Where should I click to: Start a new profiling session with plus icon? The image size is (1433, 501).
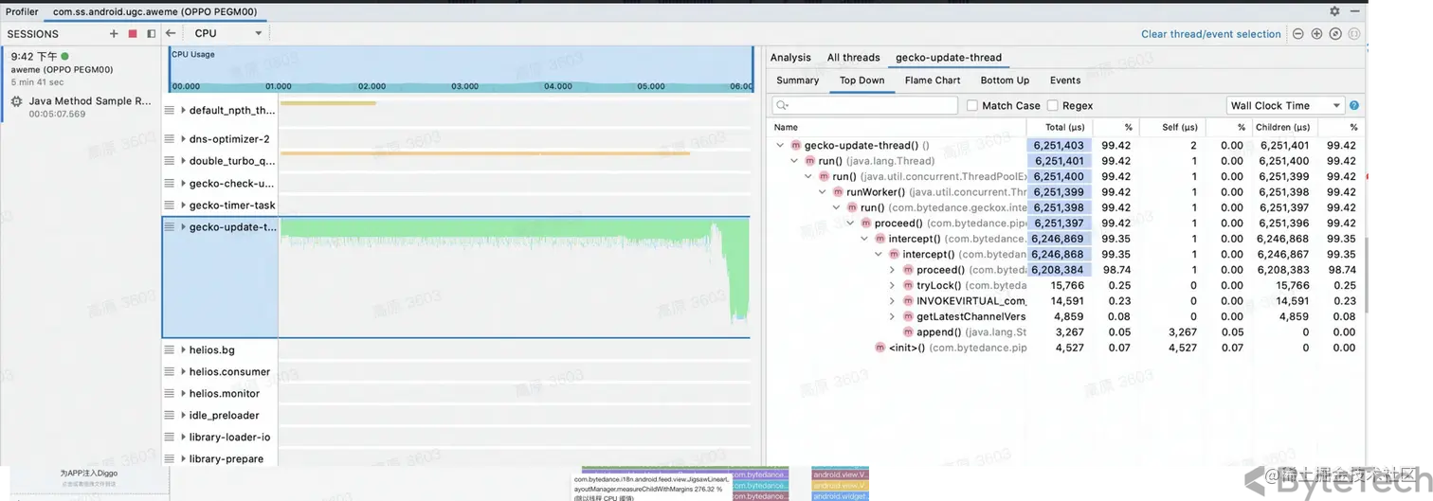tap(114, 33)
